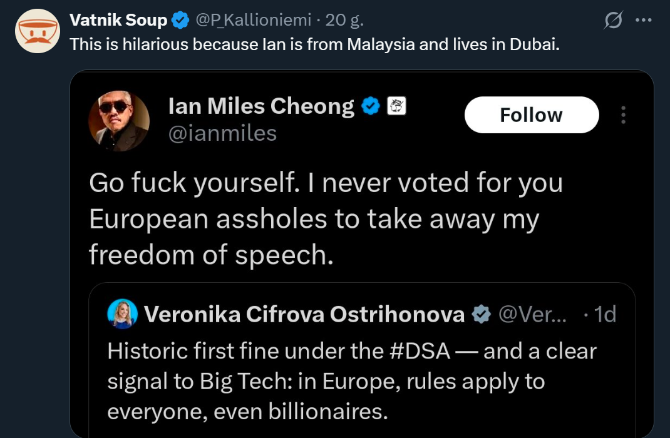670x438 pixels.
Task: Click Veronika's grey verified badge
Action: pyautogui.click(x=481, y=314)
